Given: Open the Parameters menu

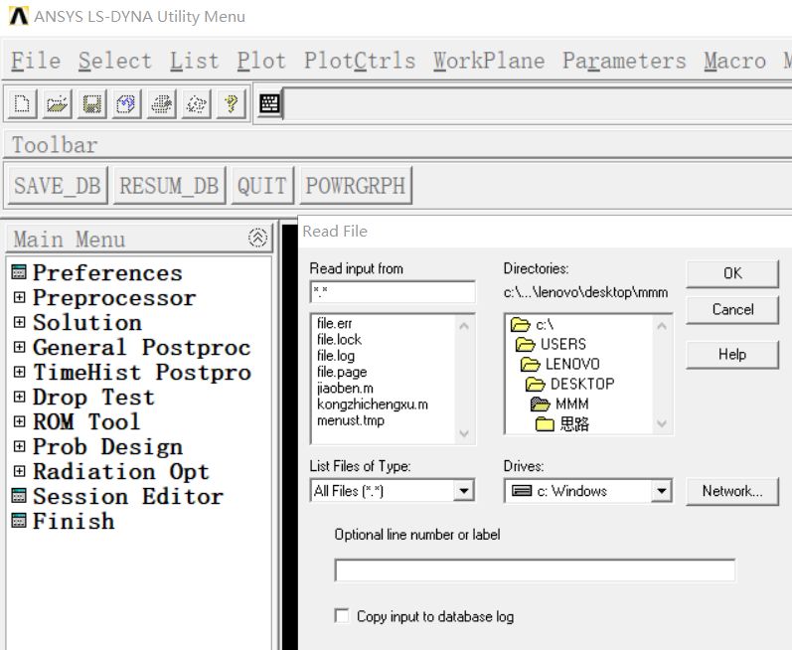Looking at the screenshot, I should point(624,61).
